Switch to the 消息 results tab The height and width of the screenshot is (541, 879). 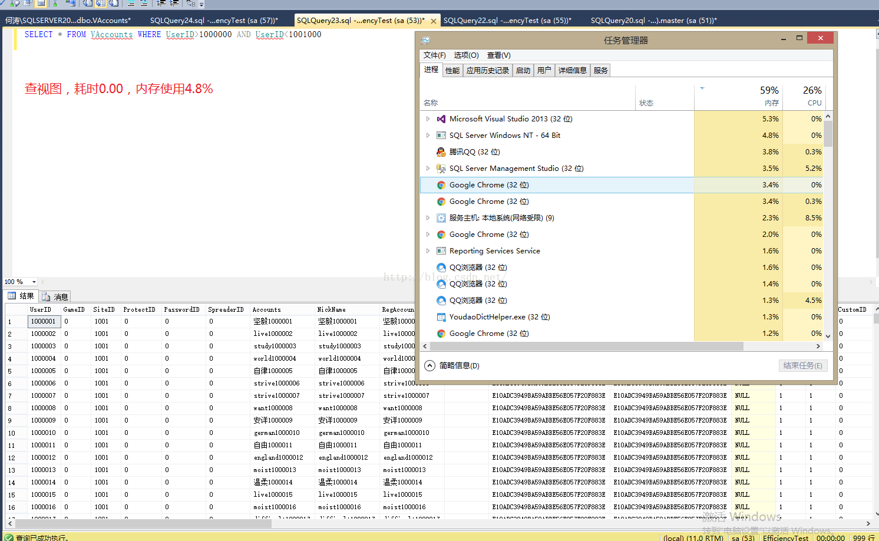56,296
